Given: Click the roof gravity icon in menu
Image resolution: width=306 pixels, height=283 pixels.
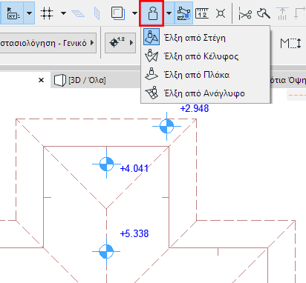Looking at the screenshot, I should pos(152,37).
